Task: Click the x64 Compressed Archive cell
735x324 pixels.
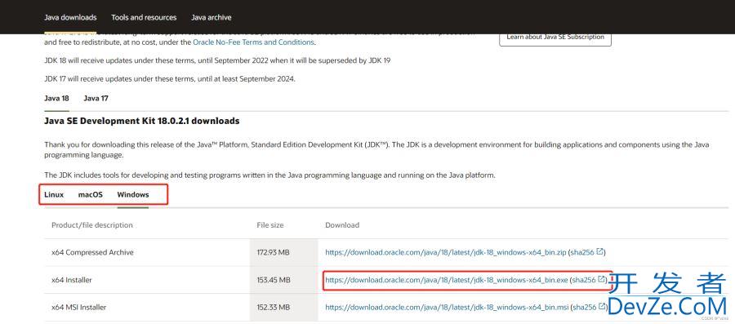Action: 92,252
